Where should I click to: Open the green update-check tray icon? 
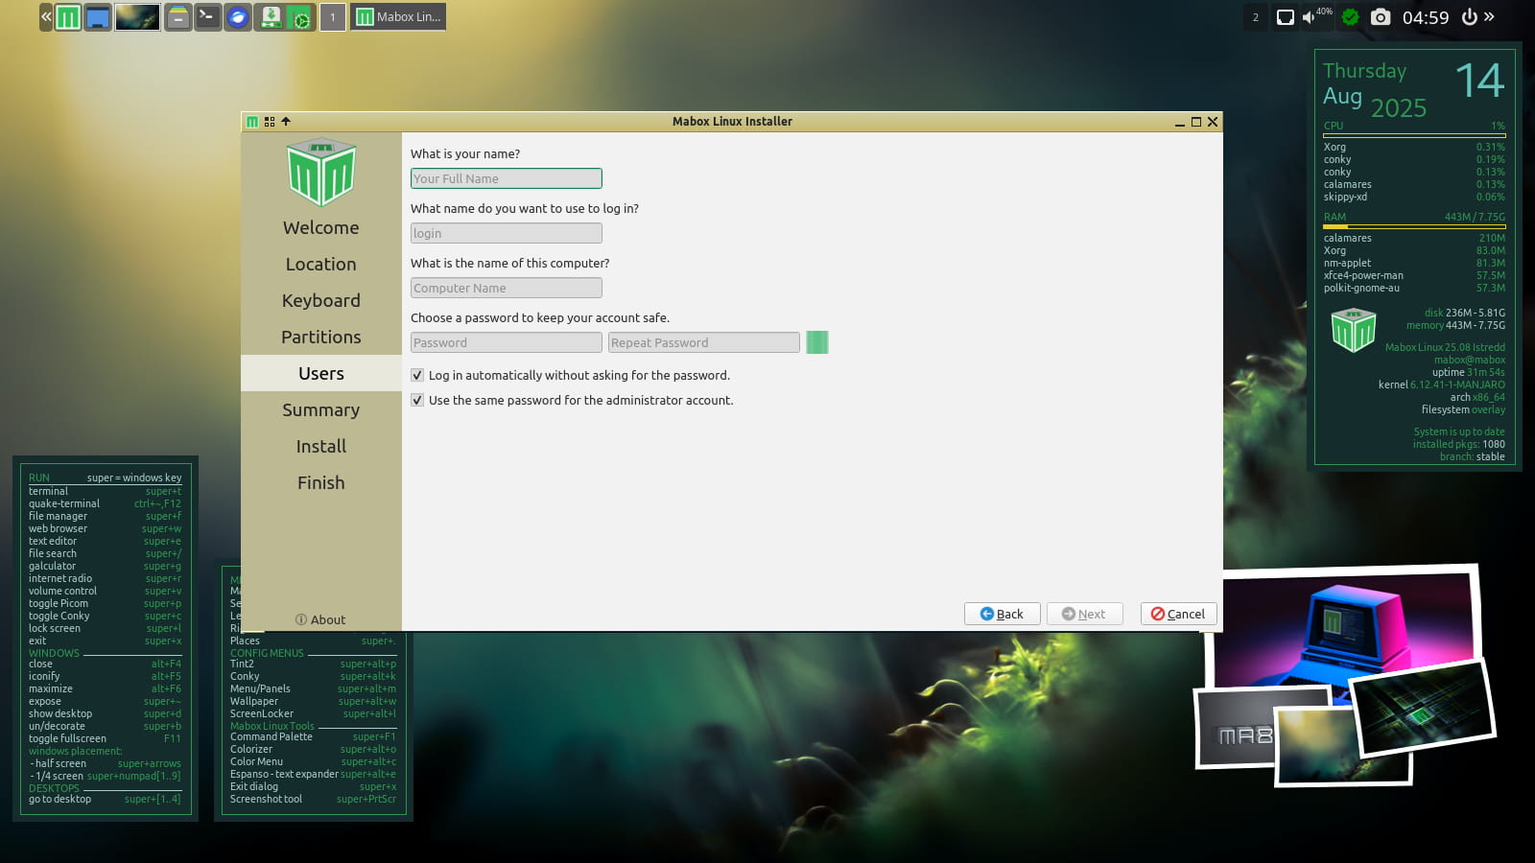pos(1350,17)
